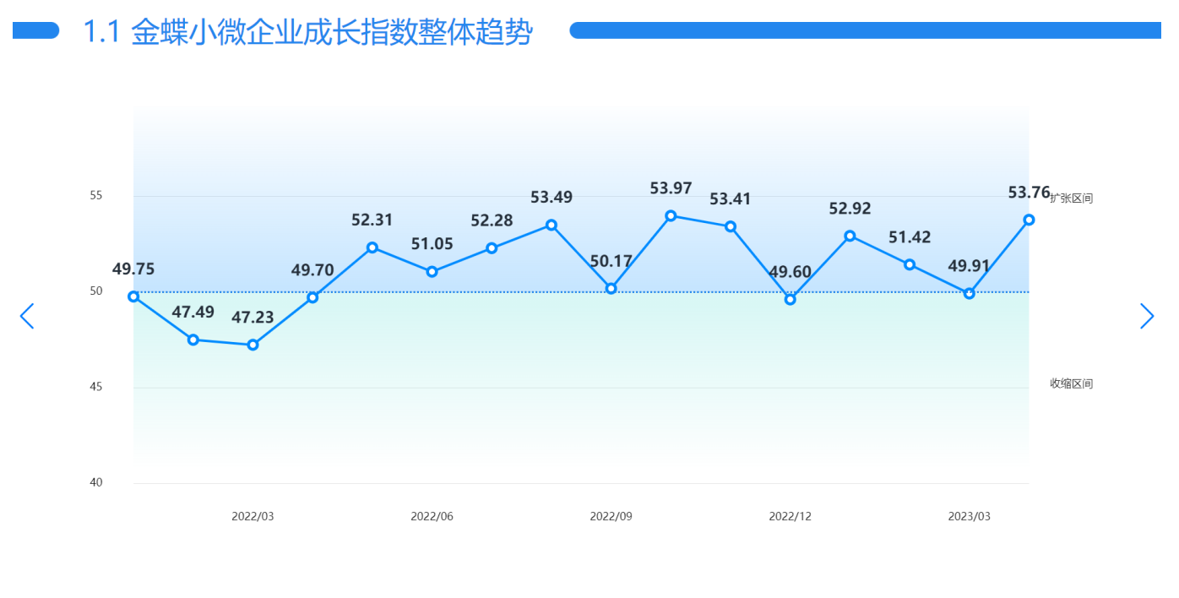Click the 53.41 data point marker

731,226
